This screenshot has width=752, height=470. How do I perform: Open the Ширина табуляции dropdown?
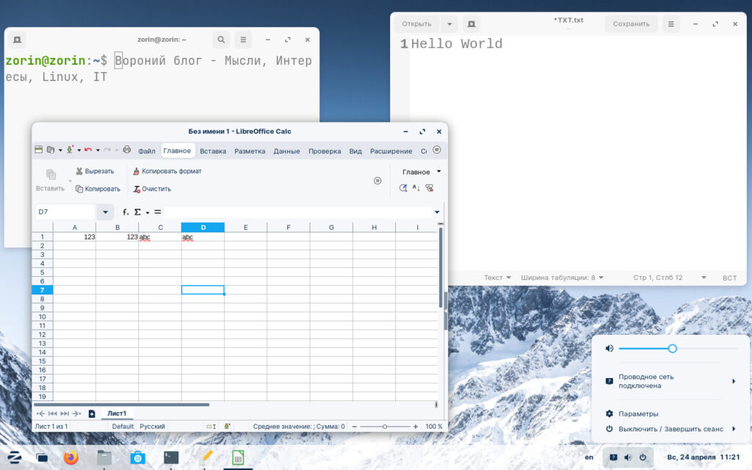[562, 278]
